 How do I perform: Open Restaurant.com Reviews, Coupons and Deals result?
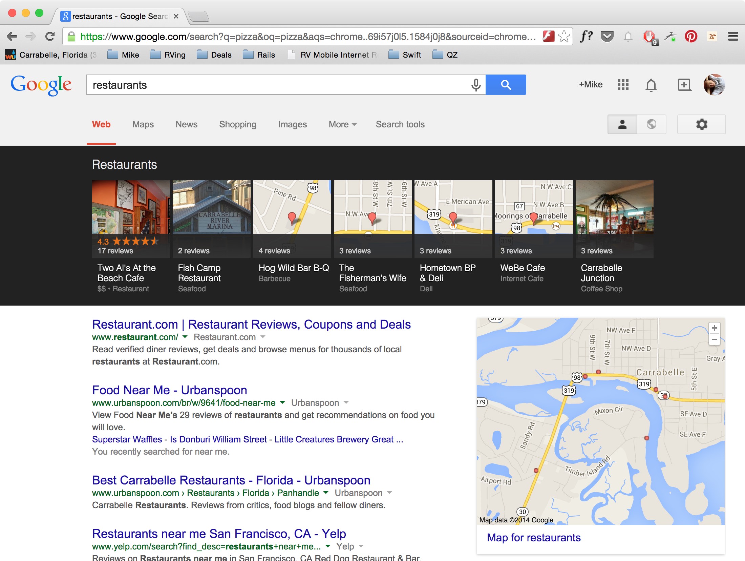(x=251, y=324)
